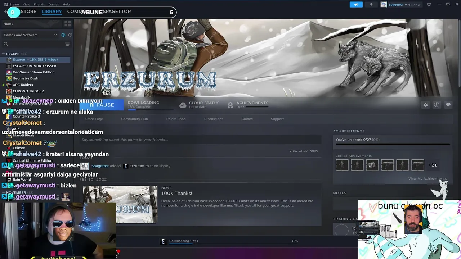Click ARC Raiders game icon
This screenshot has height=259, width=461.
click(9, 85)
